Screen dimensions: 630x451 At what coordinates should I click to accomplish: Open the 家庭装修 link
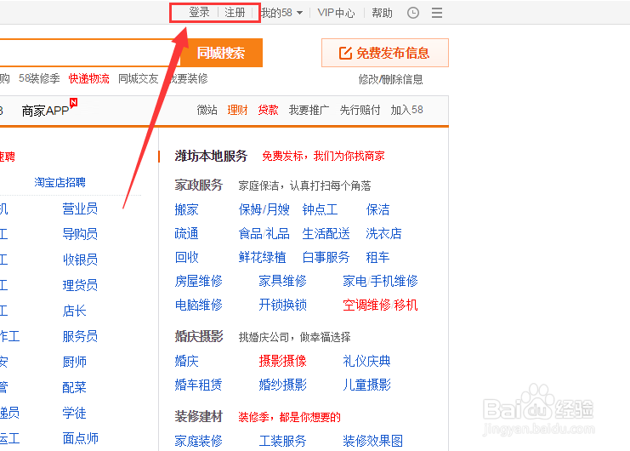(x=198, y=441)
